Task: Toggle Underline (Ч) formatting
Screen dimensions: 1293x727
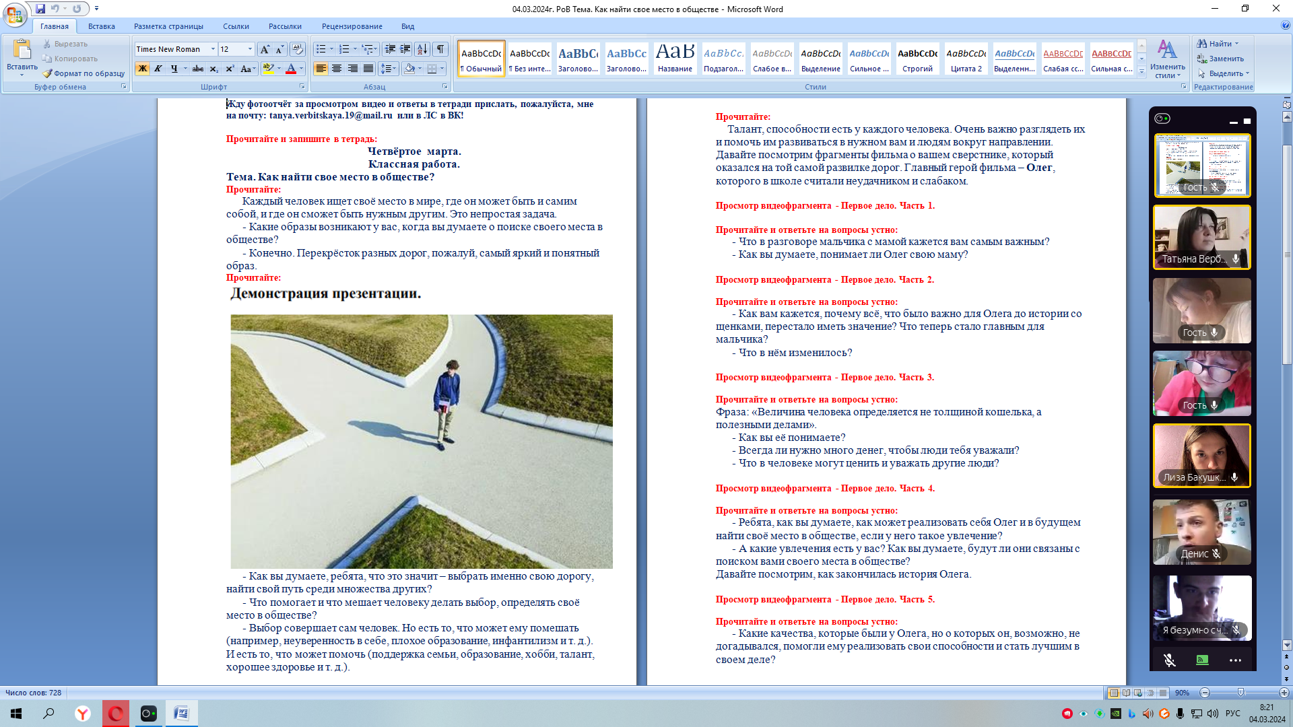Action: (174, 69)
